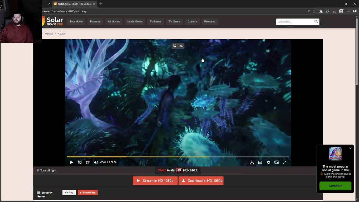Image resolution: width=359 pixels, height=202 pixels.
Task: Open the Favorites list icon
Action: point(328,11)
